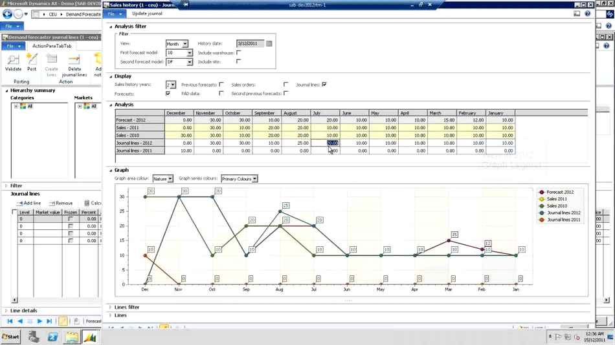Toggle the Include warehouse checkbox
The height and width of the screenshot is (345, 615).
coord(239,52)
